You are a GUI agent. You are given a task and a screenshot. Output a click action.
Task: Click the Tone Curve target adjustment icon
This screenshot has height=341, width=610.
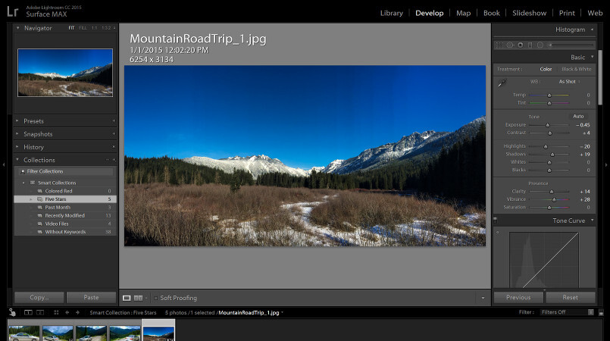click(x=498, y=232)
